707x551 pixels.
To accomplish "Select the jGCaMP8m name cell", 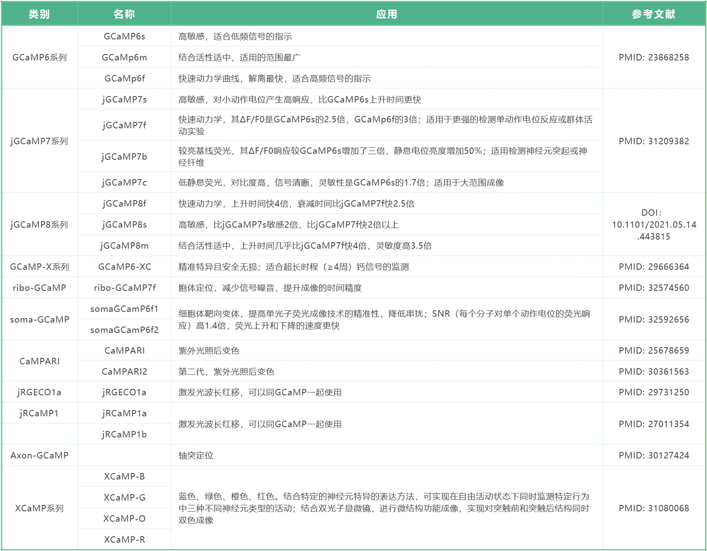I will pyautogui.click(x=124, y=246).
